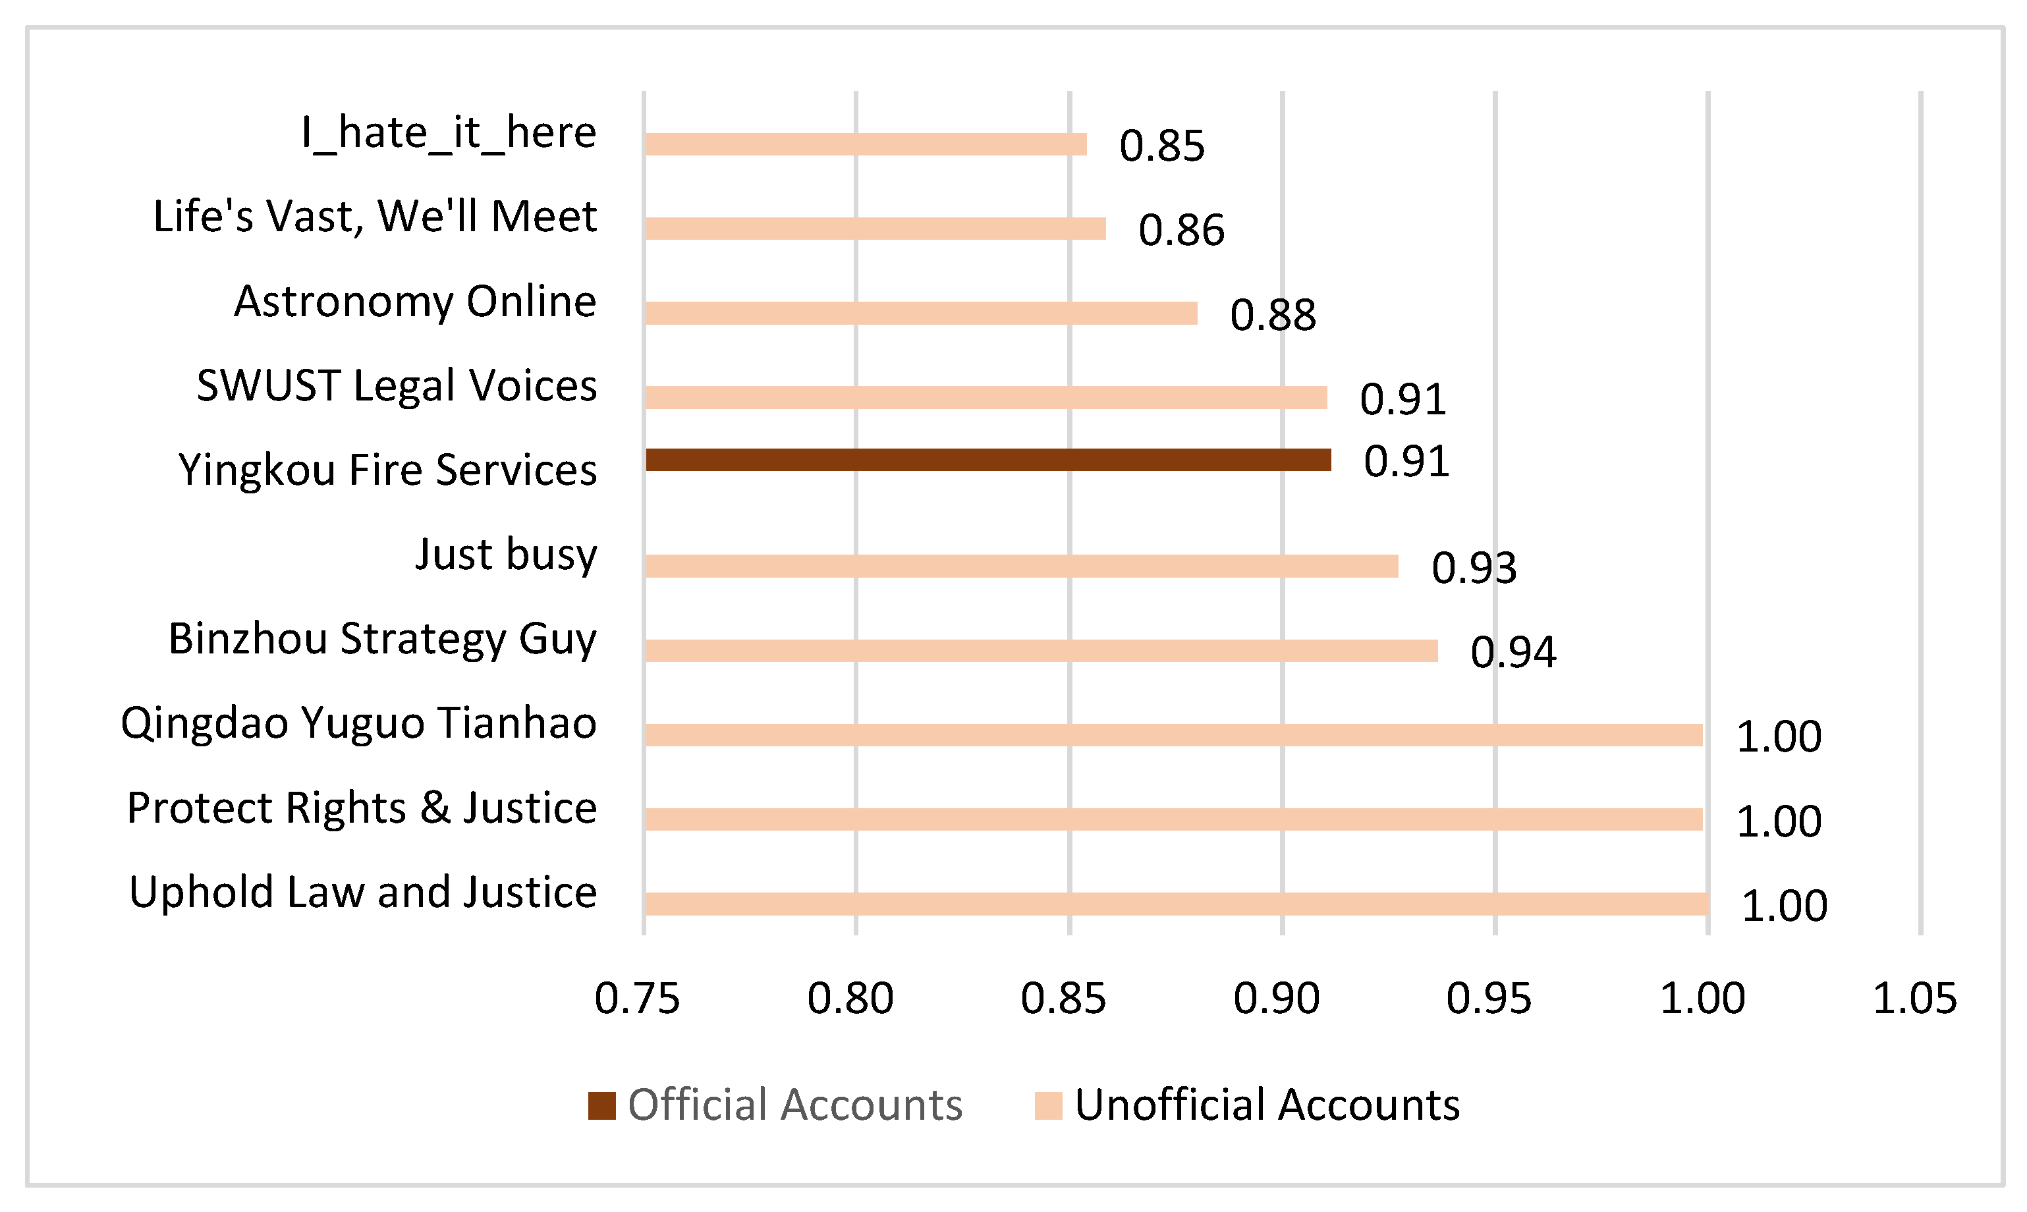Click the dark brown Yingkou Fire Services bar

point(987,460)
